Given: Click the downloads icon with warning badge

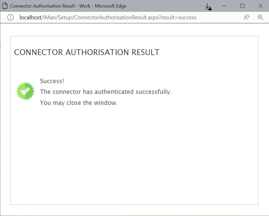Looking at the screenshot, I should click(208, 6).
